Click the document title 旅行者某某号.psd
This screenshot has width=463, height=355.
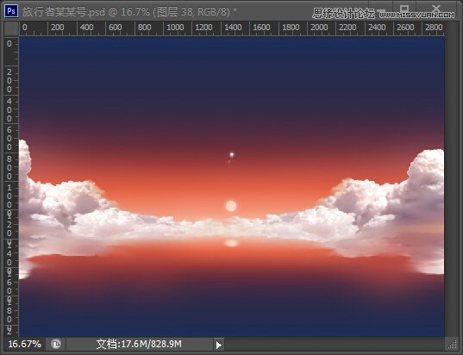click(64, 12)
